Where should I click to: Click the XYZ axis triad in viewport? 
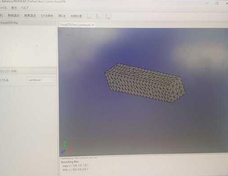point(67,148)
